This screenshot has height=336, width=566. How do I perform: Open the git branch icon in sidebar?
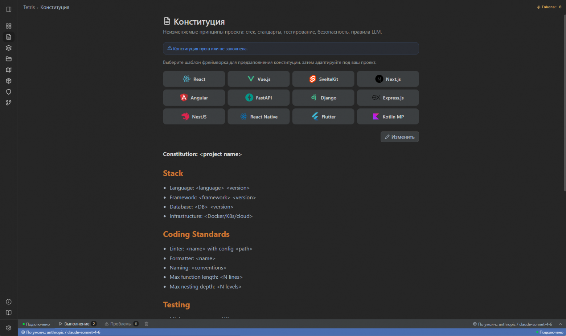(9, 103)
